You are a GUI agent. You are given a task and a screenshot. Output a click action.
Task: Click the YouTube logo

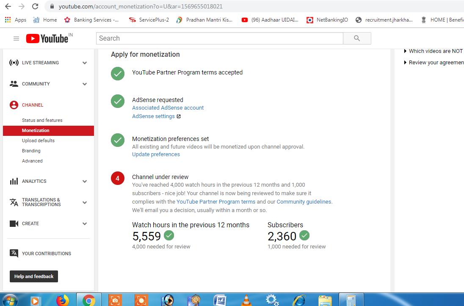(x=47, y=39)
